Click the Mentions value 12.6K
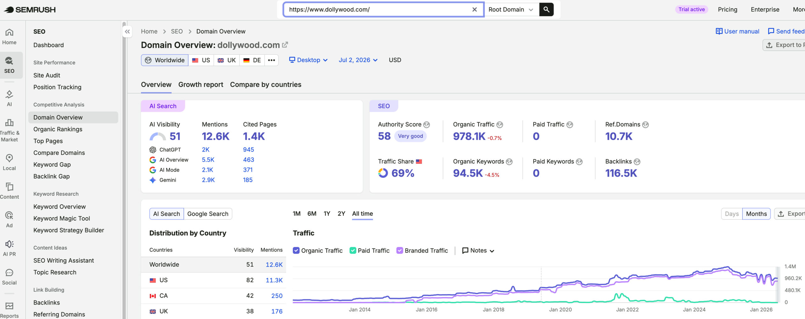805x319 pixels. point(215,136)
